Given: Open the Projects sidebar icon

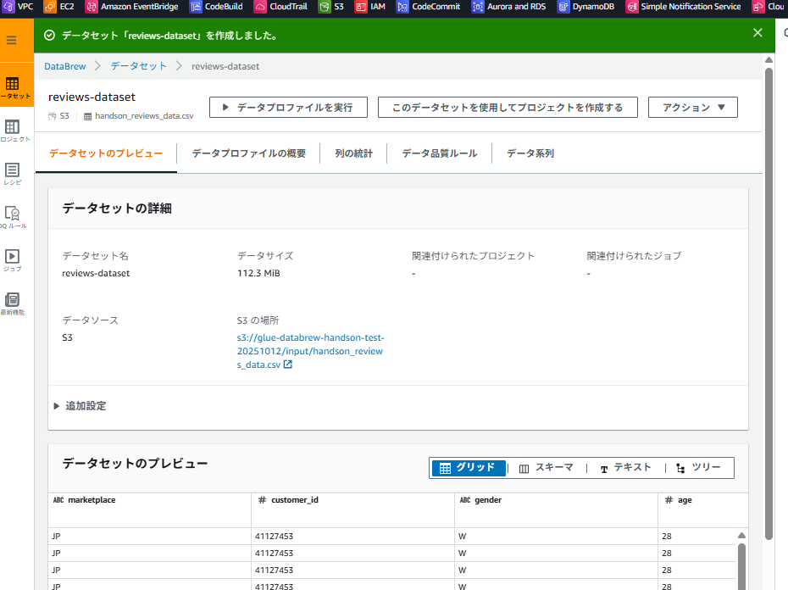Looking at the screenshot, I should [14, 131].
